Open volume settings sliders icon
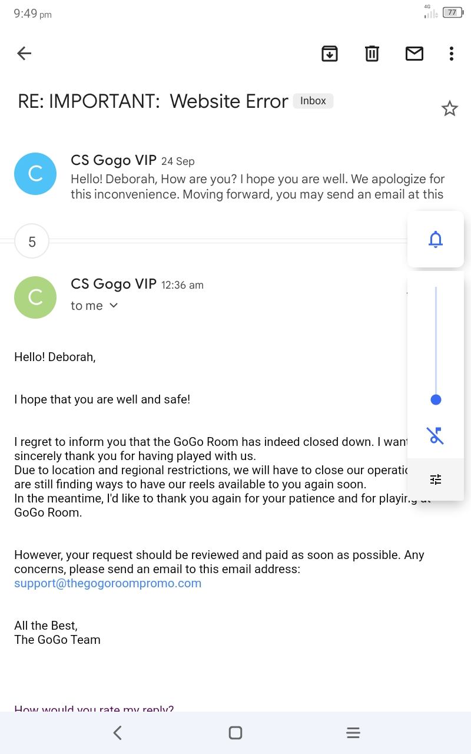The image size is (471, 754). pyautogui.click(x=436, y=479)
